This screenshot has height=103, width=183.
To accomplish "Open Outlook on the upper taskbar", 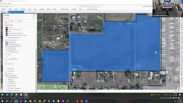I will coord(7,95).
